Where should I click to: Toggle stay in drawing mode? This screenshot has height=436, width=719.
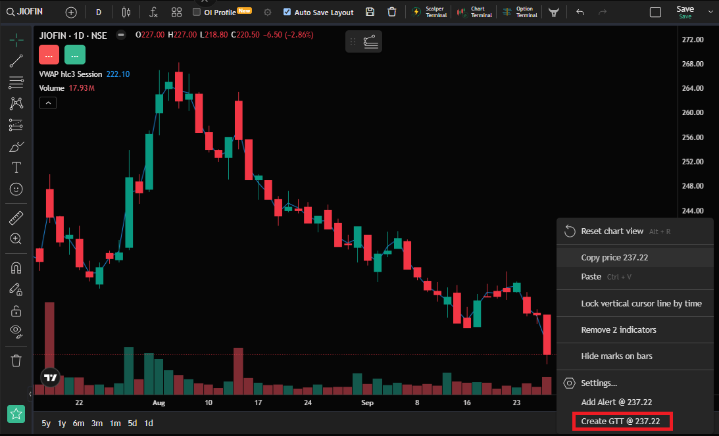click(16, 289)
